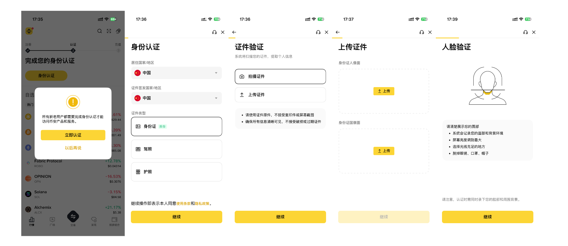Open search on the home screen
Screen dimensions: 568x246
(100, 31)
